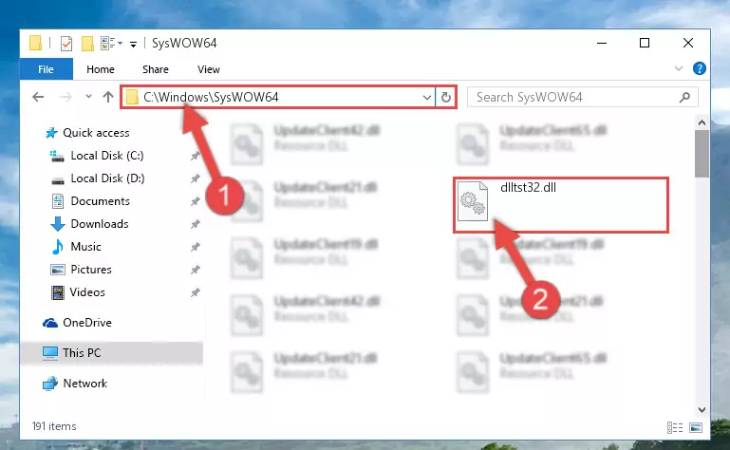This screenshot has height=450, width=730.
Task: Refresh the SysWOW64 folder
Action: [445, 98]
